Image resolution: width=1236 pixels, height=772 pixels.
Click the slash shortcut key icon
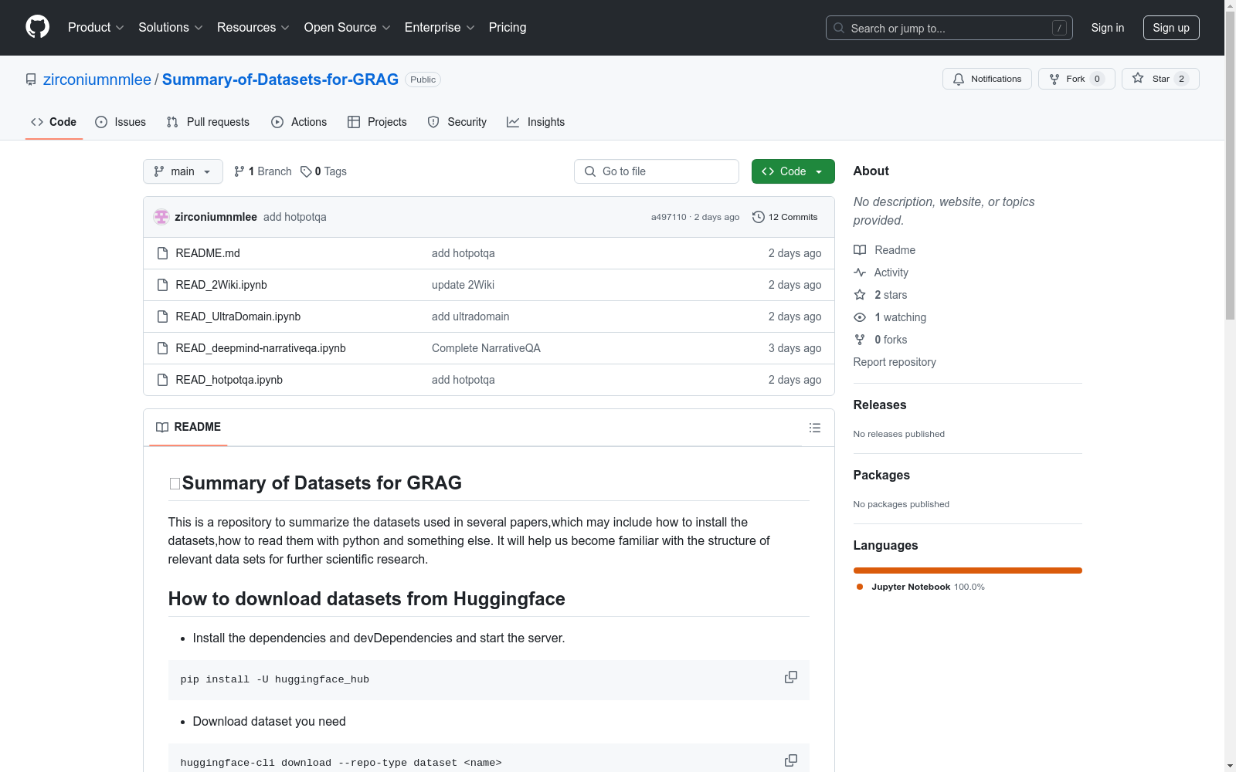1059,28
